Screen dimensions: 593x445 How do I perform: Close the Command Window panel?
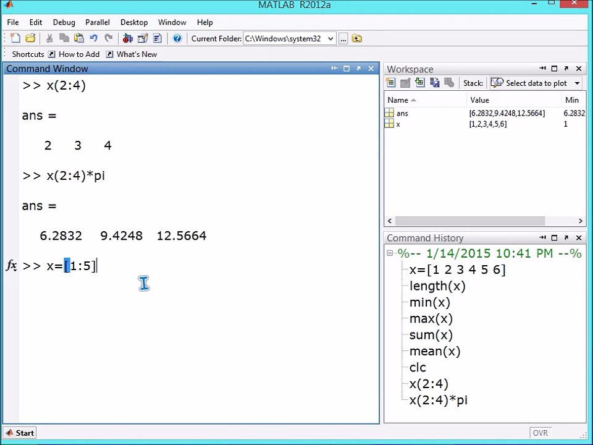coord(371,69)
